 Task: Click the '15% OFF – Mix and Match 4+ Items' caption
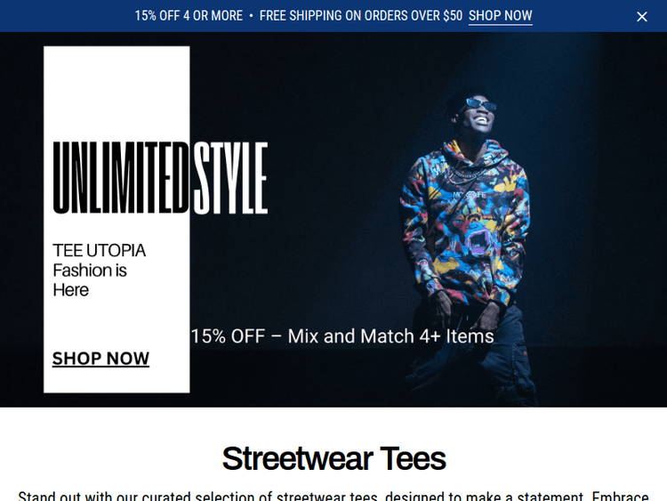[342, 336]
